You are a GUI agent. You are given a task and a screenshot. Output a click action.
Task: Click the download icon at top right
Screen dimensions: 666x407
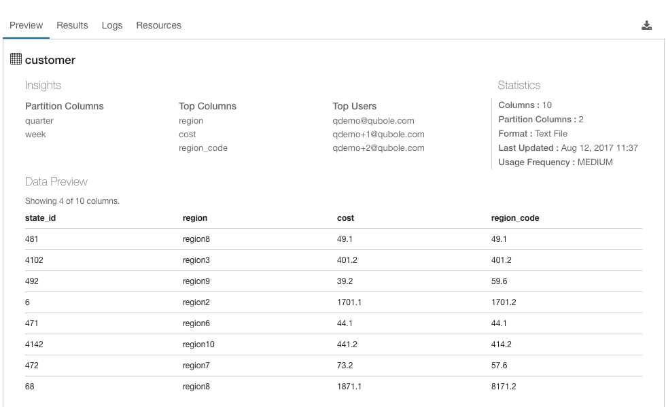tap(646, 26)
